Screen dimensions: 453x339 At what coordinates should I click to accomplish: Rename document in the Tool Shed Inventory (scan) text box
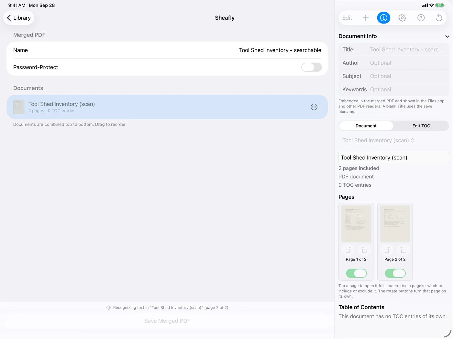(x=394, y=158)
